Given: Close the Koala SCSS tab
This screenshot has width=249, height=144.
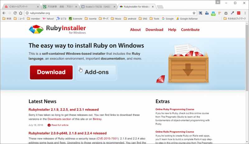Looking at the screenshot, I should 114,7.
